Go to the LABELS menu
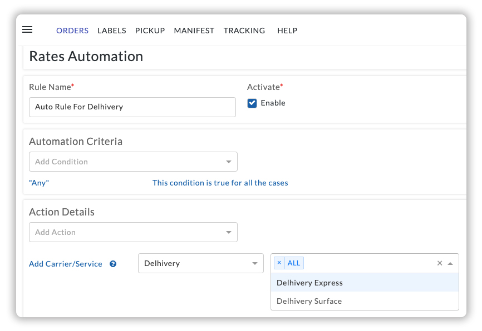The height and width of the screenshot is (331, 482). (112, 31)
